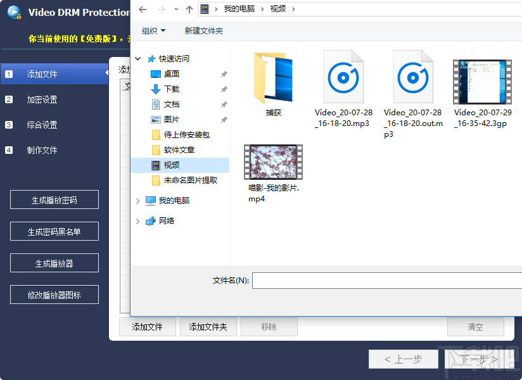This screenshot has width=522, height=380.
Task: Click the 生成播放器 button
Action: [x=54, y=262]
